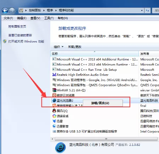
Task: Click icon of Windows 驱动程序包 Google WinUSB row
Action: 54,80
